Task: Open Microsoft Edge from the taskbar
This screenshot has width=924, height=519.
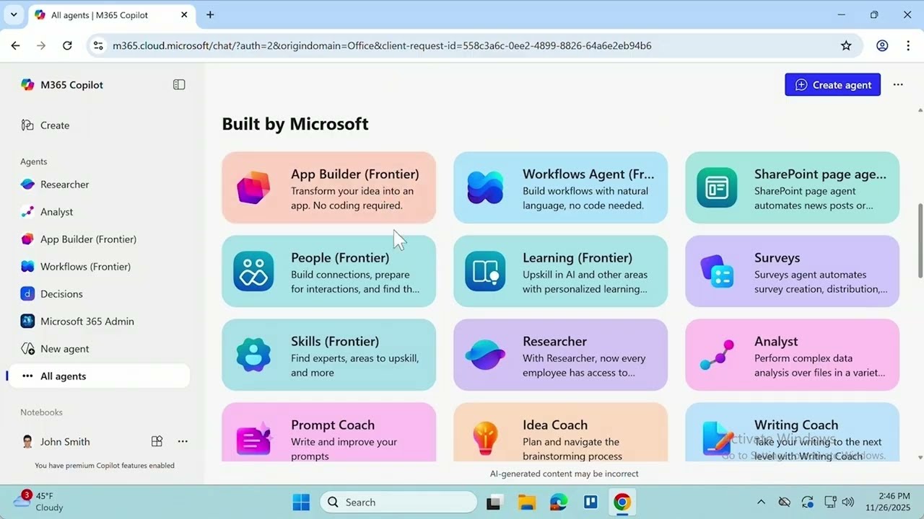Action: click(558, 502)
